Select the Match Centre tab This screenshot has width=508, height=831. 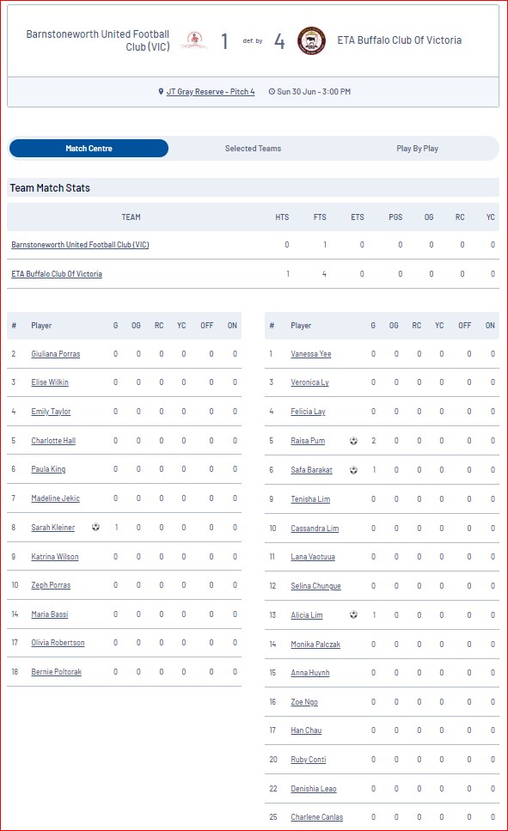89,149
